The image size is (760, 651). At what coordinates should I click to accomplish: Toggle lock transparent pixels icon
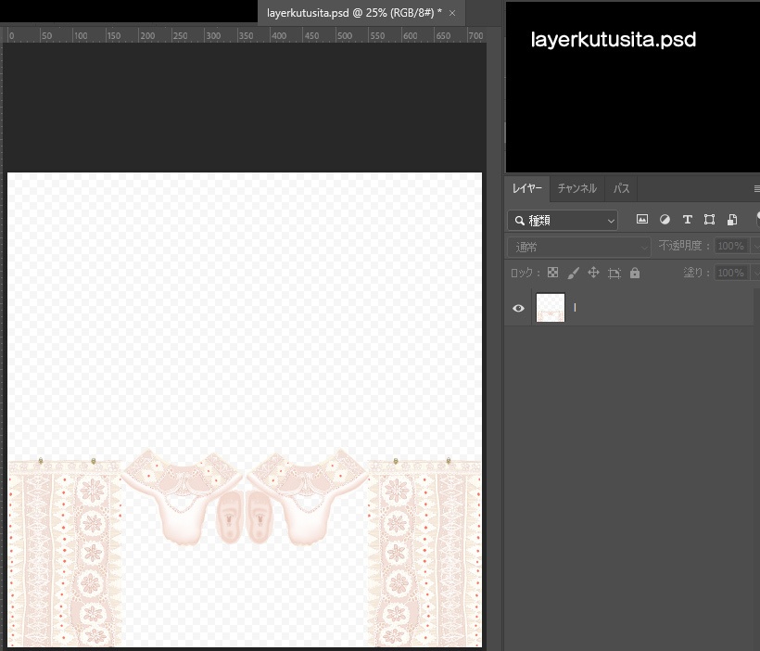[x=552, y=273]
